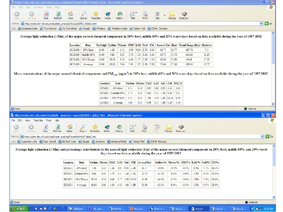
Task: Click Print icon in bottom Table2 window
Action: 144,128
